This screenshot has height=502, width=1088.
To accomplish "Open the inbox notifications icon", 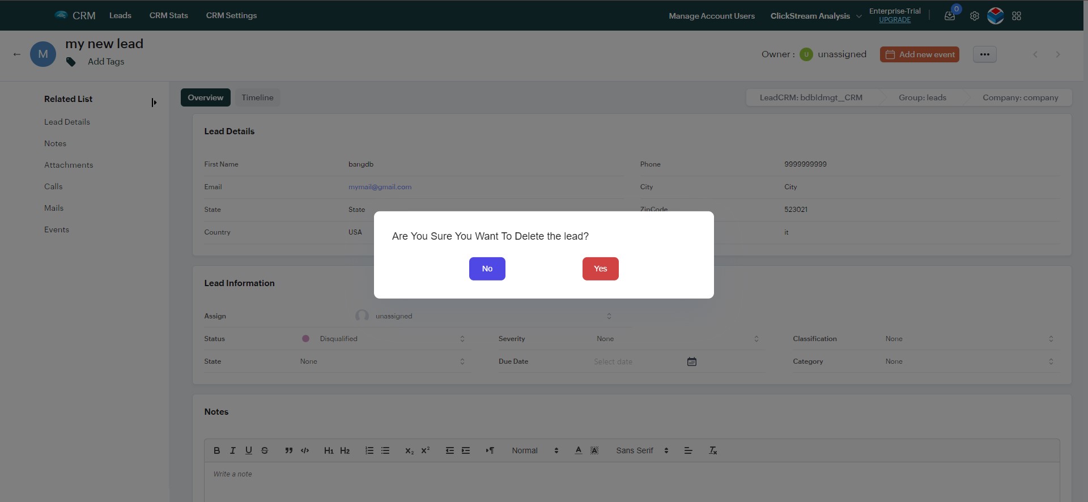I will pos(950,16).
